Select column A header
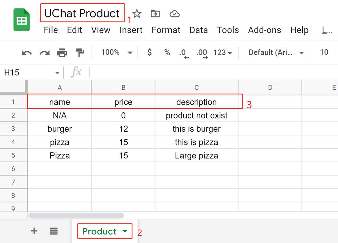The height and width of the screenshot is (243, 338). [59, 87]
